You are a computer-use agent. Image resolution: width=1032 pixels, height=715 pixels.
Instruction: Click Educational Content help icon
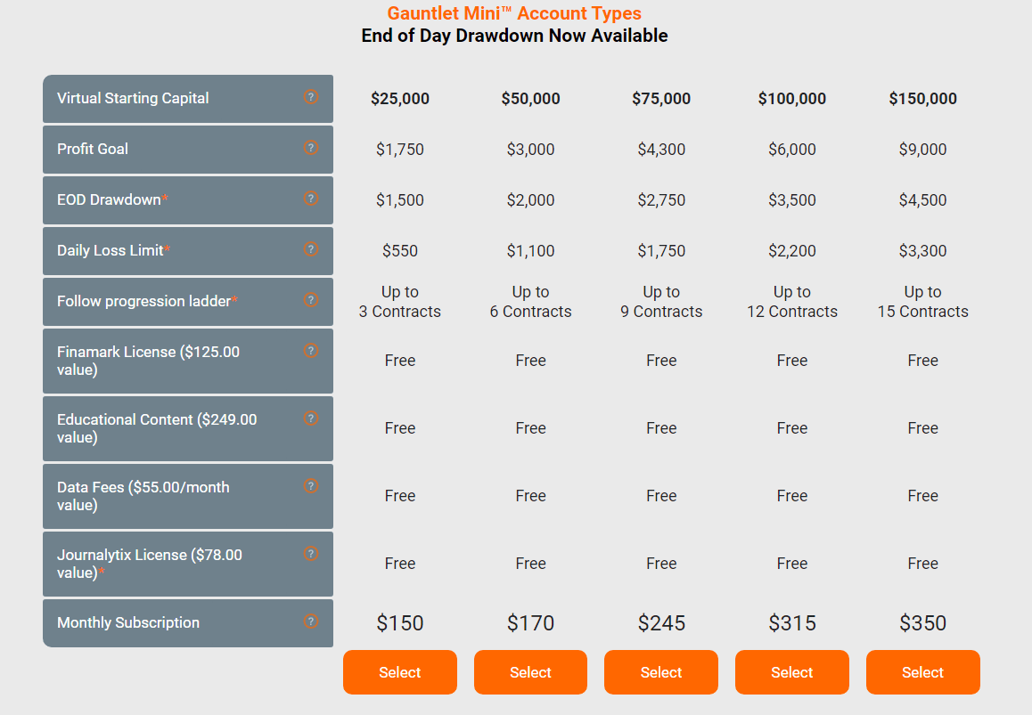(x=311, y=418)
